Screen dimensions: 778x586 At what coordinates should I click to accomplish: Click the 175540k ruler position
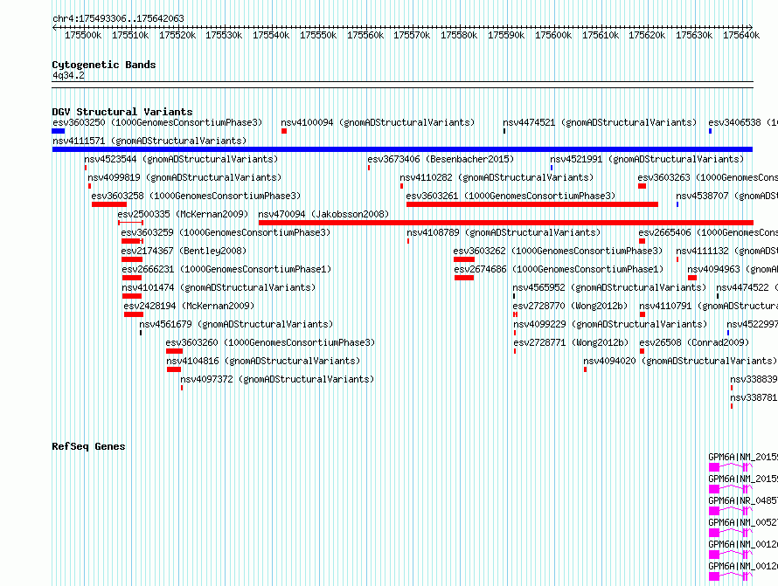271,35
